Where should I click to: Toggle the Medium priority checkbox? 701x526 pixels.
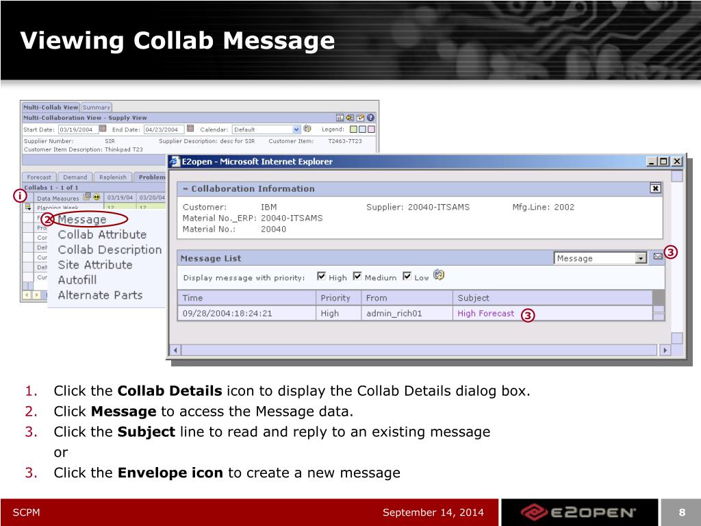[357, 275]
